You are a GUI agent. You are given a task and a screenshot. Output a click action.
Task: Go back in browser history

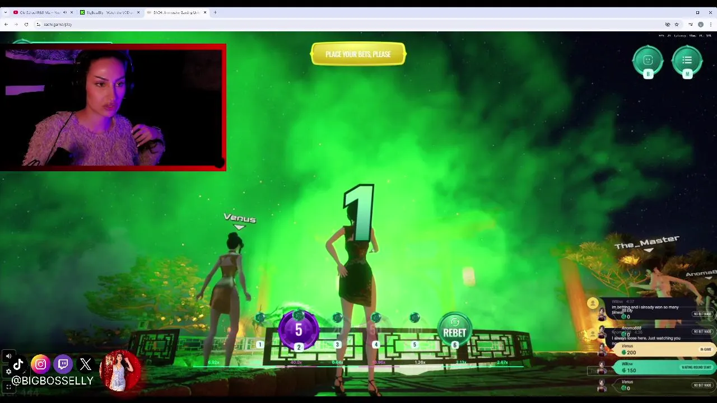pos(6,25)
